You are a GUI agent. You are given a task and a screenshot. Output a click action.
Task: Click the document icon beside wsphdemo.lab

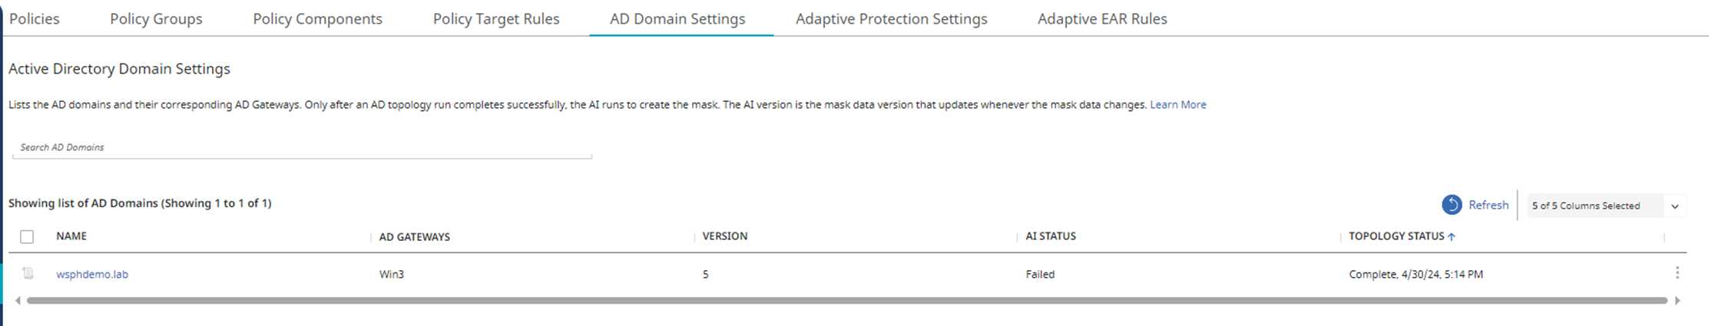pyautogui.click(x=28, y=273)
